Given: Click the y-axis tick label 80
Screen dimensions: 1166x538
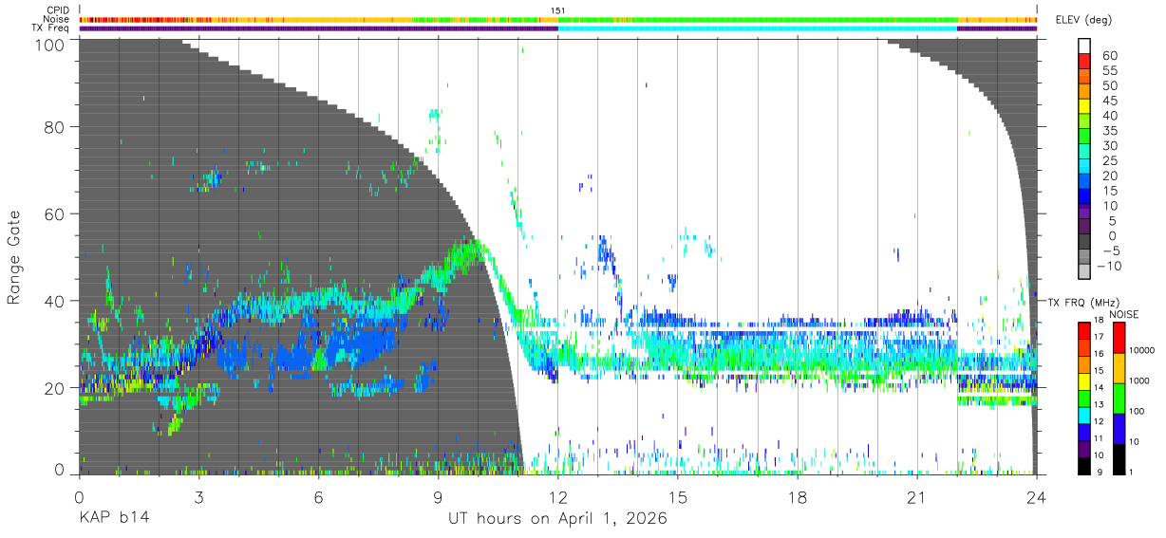Looking at the screenshot, I should point(56,126).
